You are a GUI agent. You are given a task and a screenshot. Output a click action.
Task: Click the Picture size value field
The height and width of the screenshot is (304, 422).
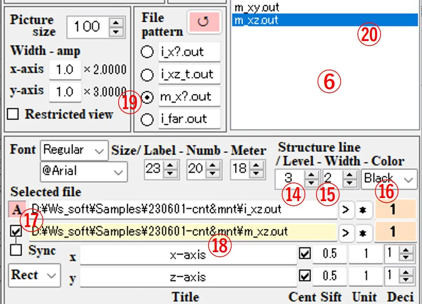pyautogui.click(x=88, y=27)
